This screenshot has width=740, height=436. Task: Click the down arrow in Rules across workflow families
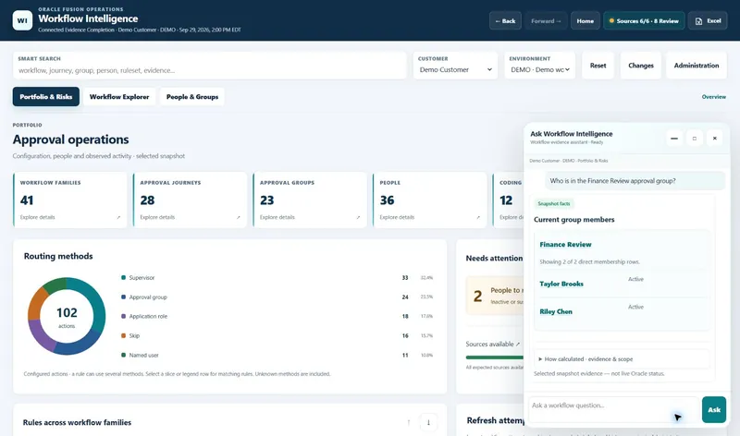428,422
